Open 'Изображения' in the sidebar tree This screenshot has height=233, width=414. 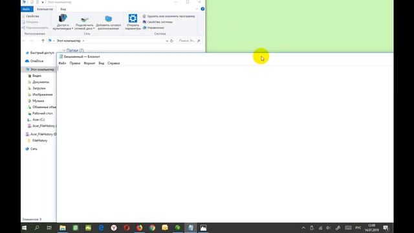pyautogui.click(x=40, y=94)
